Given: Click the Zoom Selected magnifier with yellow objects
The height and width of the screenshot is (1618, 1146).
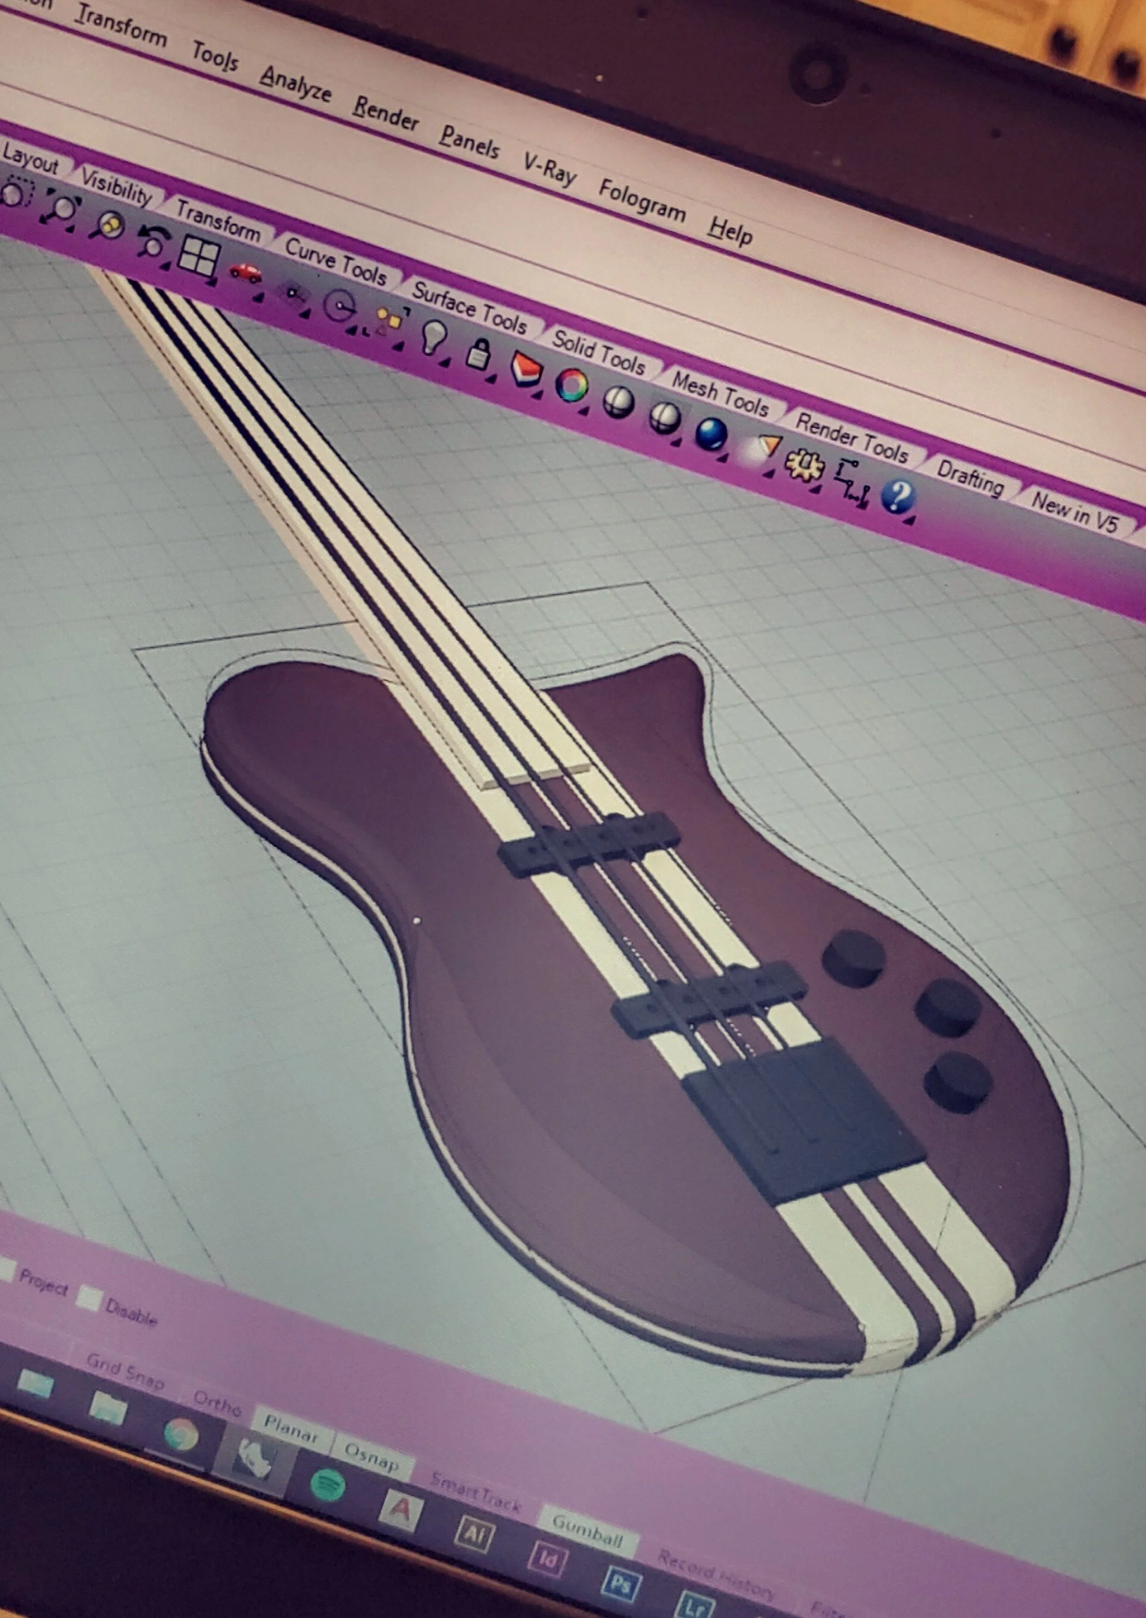Looking at the screenshot, I should 107,226.
